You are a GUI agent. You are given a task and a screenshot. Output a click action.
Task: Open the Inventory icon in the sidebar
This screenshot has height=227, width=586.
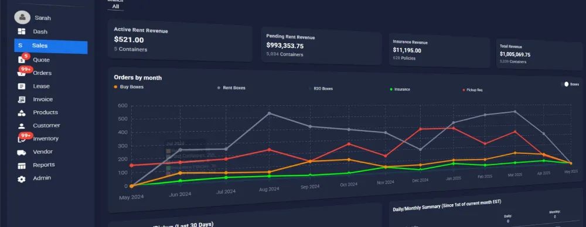22,139
